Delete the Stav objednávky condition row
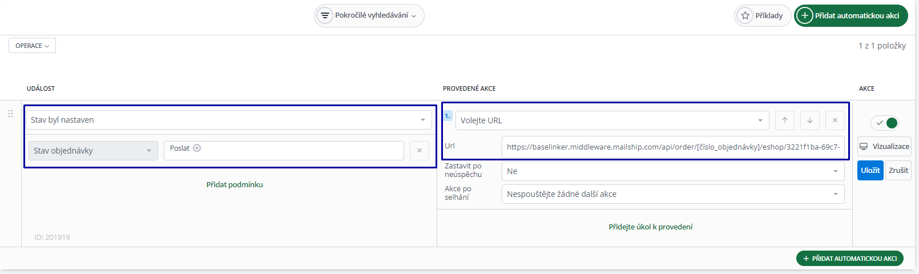The width and height of the screenshot is (919, 274). [420, 151]
